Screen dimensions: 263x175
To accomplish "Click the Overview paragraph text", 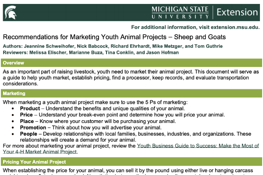I will (131, 78).
